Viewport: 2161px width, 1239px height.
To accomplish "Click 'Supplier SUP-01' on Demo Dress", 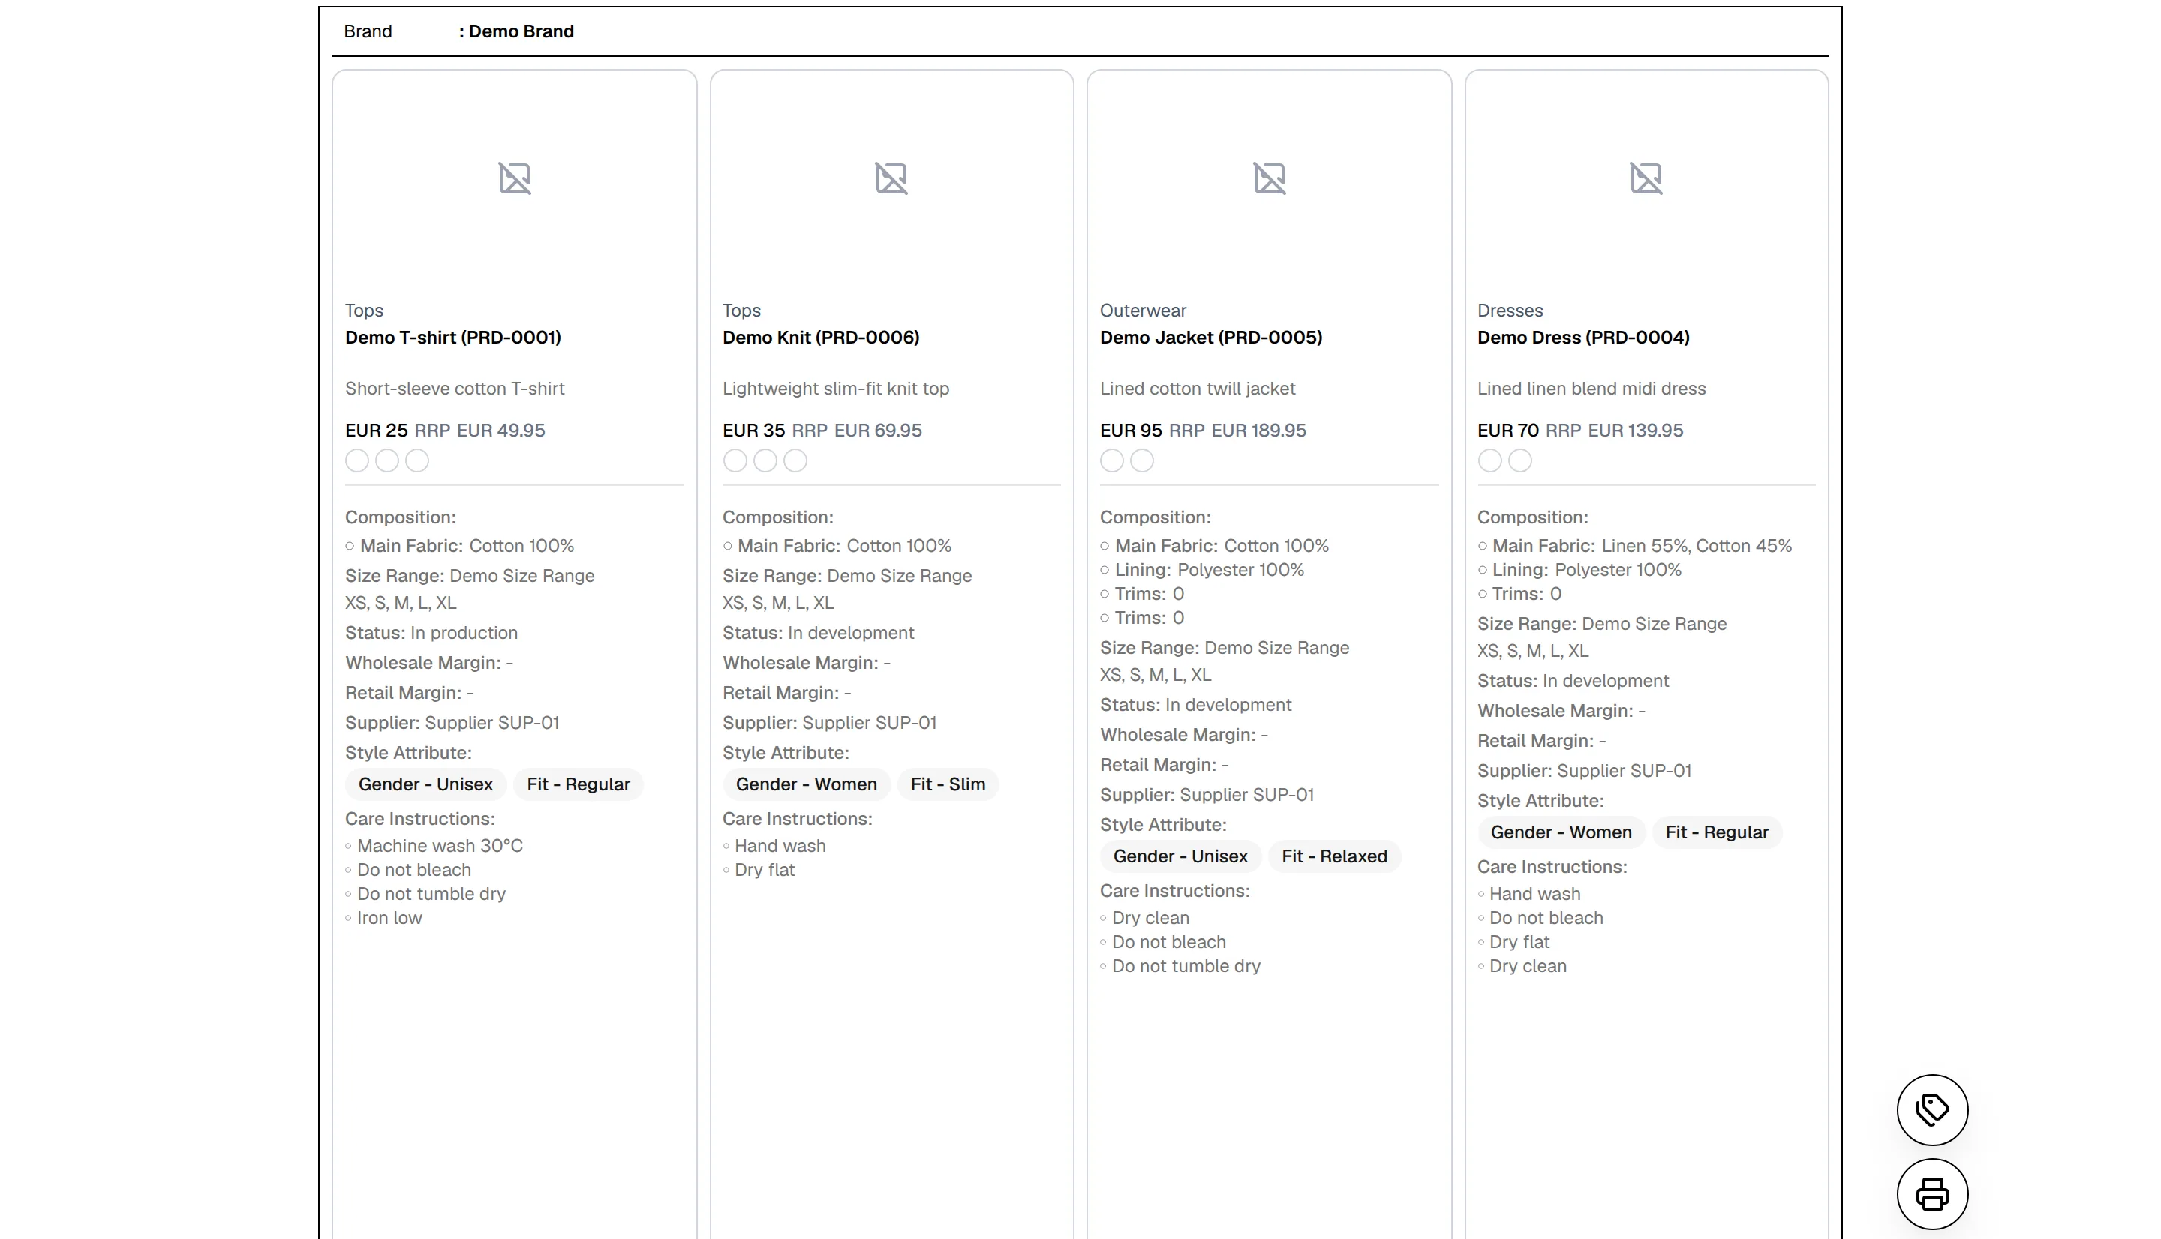I will (1624, 771).
